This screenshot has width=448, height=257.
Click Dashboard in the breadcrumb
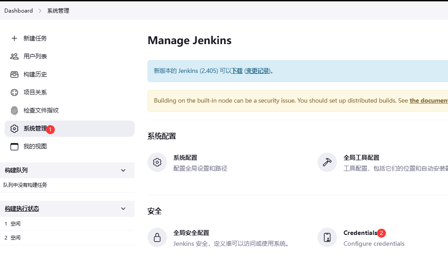click(x=18, y=11)
